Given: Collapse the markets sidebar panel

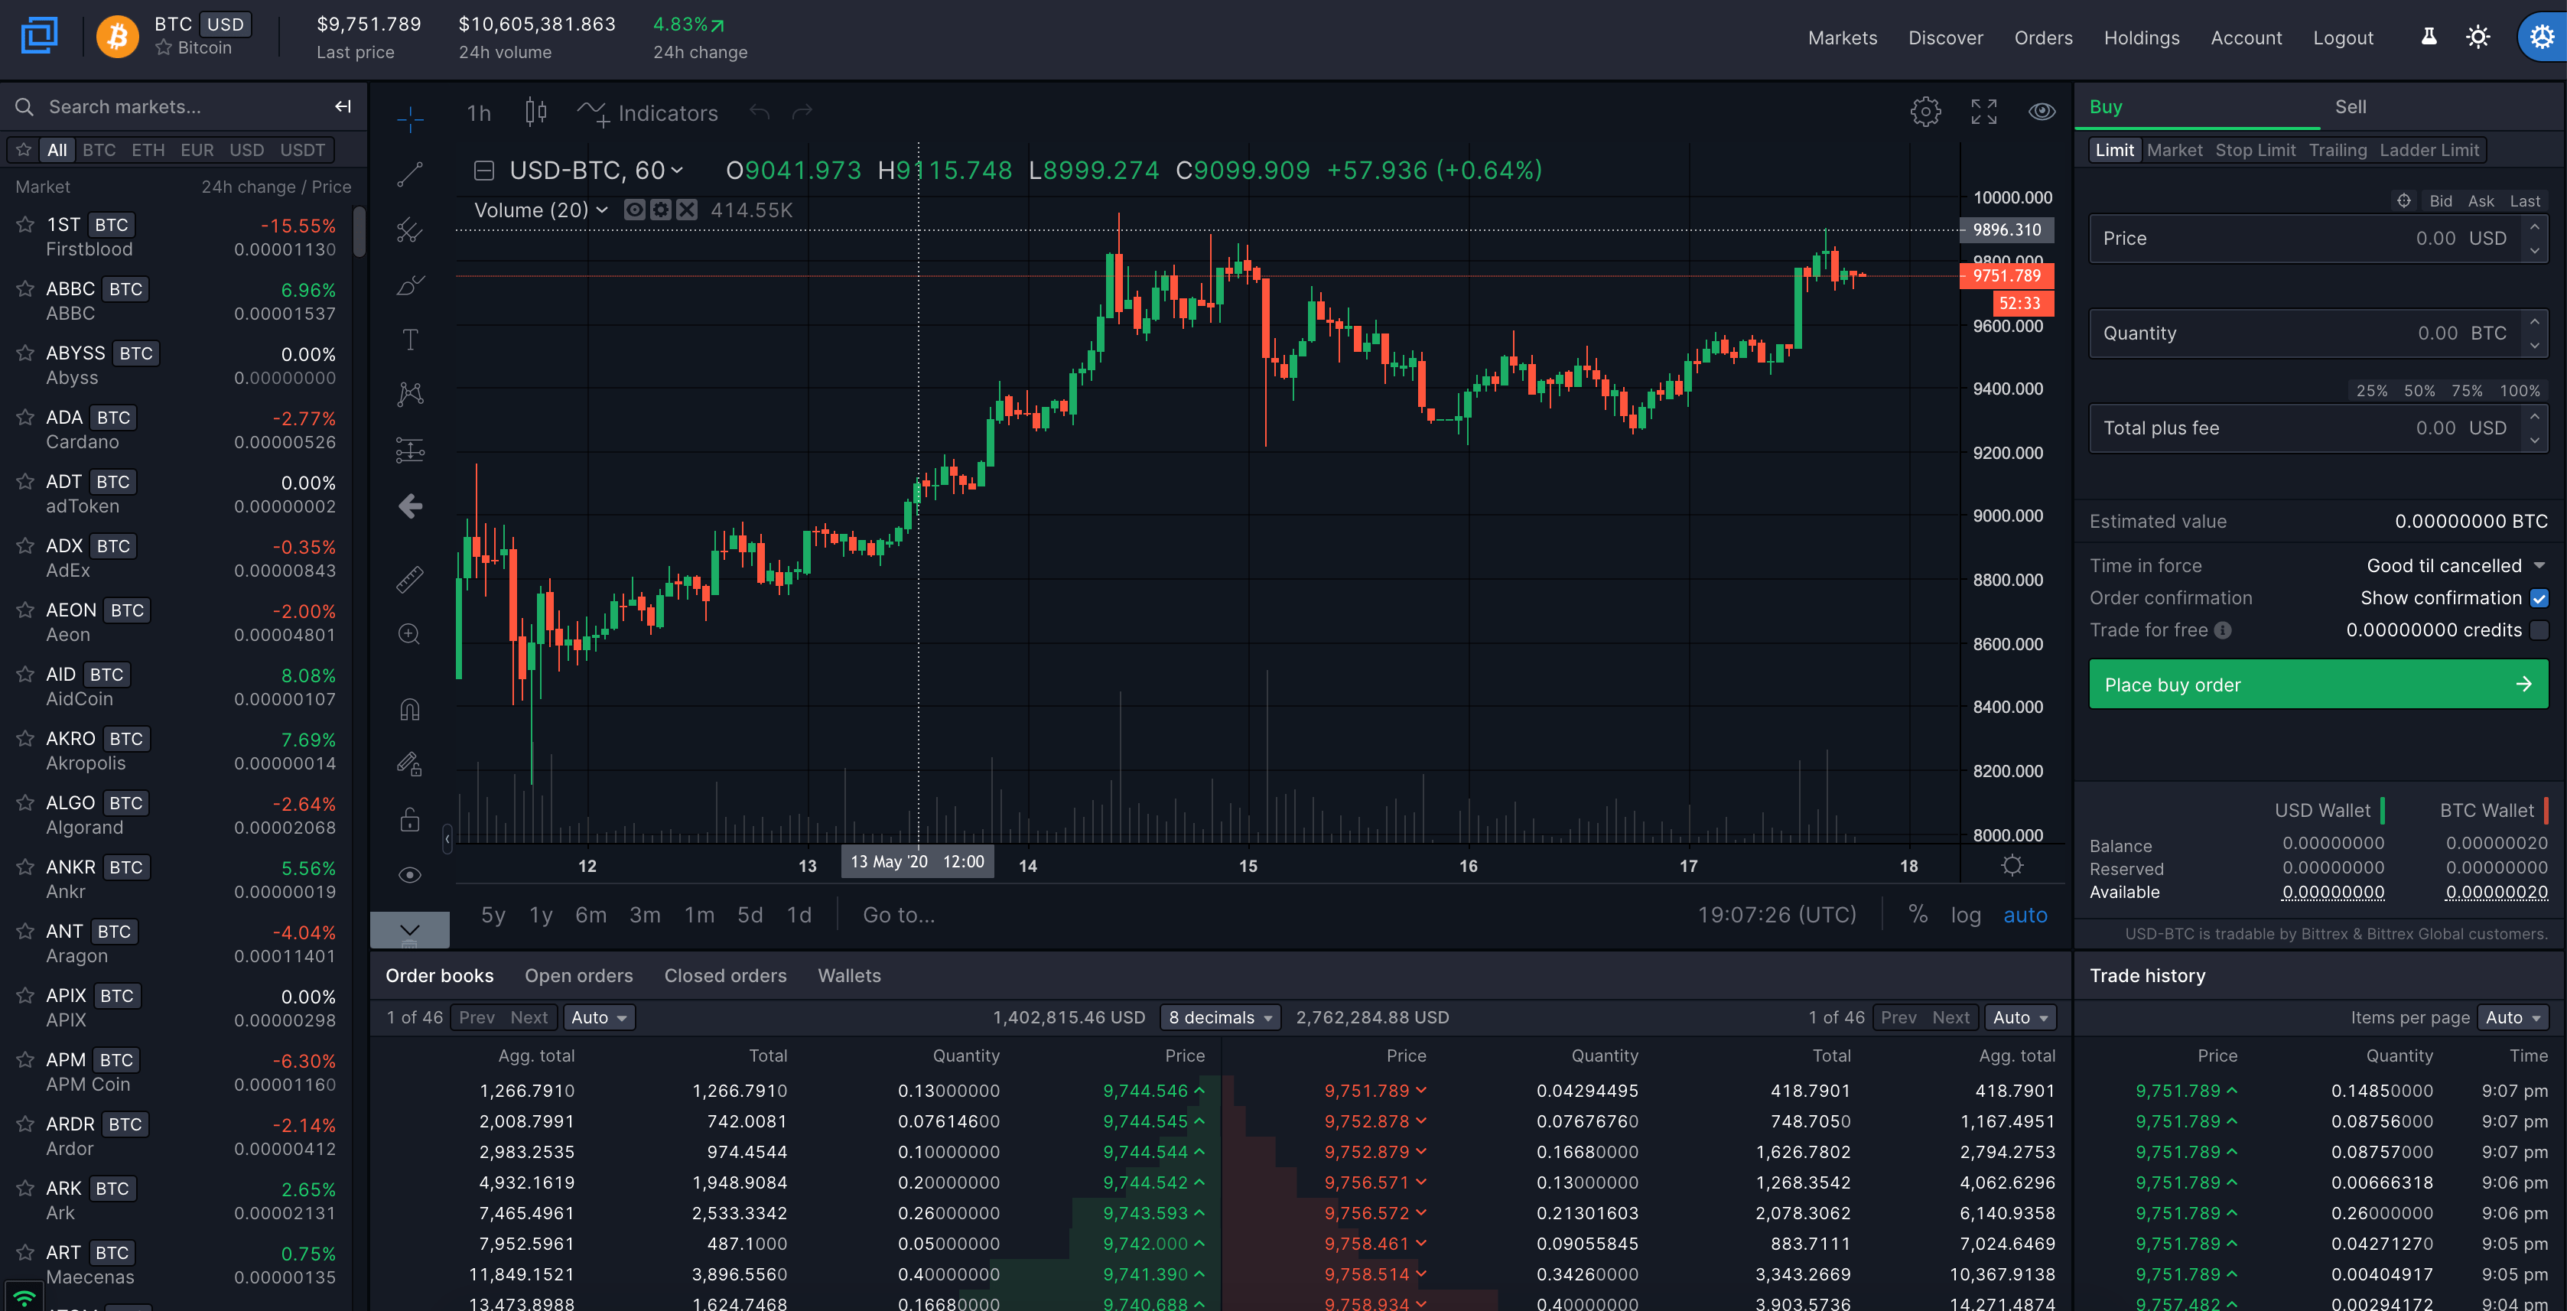Looking at the screenshot, I should (x=343, y=106).
